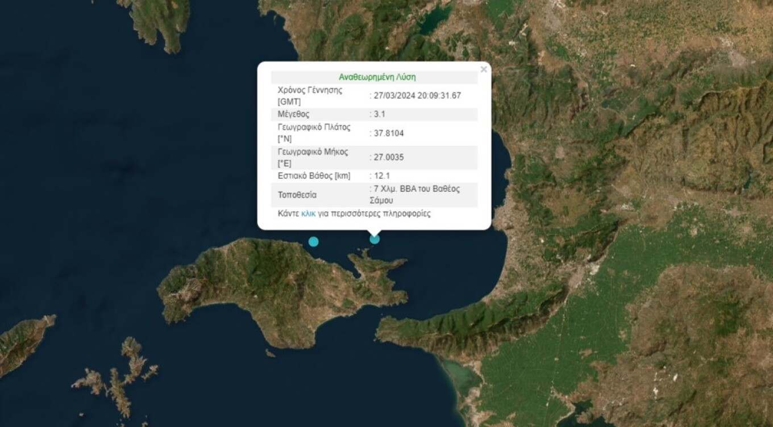Screen dimensions: 773x427
Task: Click the origin time value 27/03/2024 20:09:31.67
Action: 417,96
